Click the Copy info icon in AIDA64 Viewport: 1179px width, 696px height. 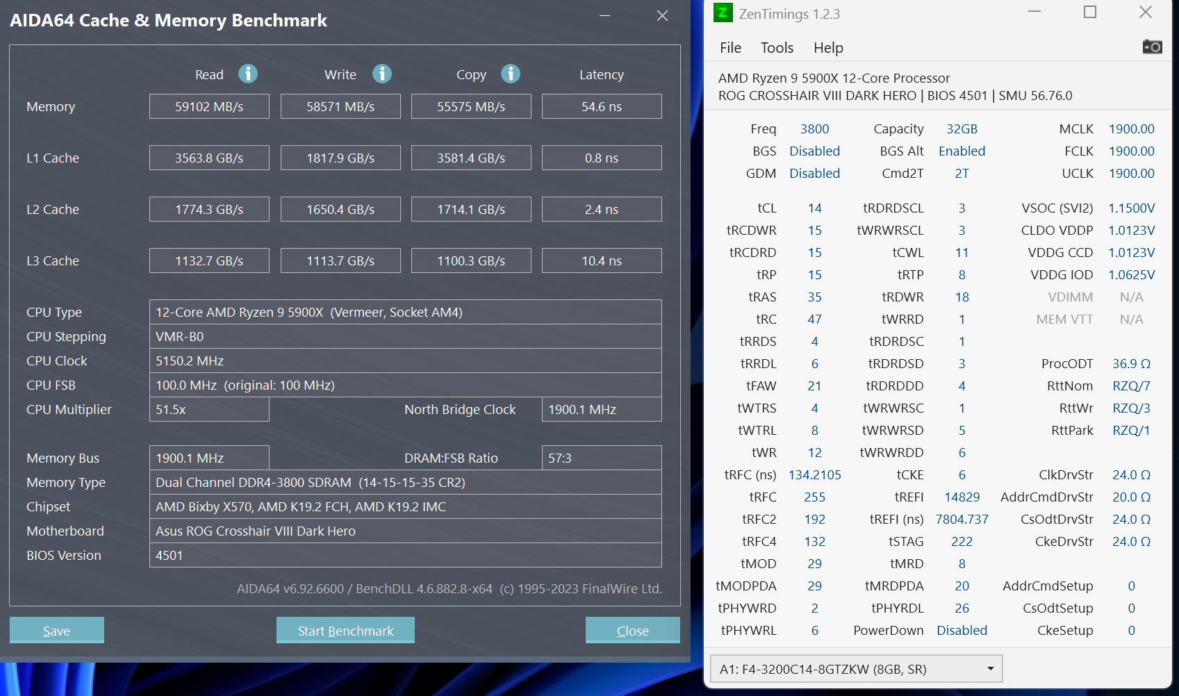tap(511, 74)
